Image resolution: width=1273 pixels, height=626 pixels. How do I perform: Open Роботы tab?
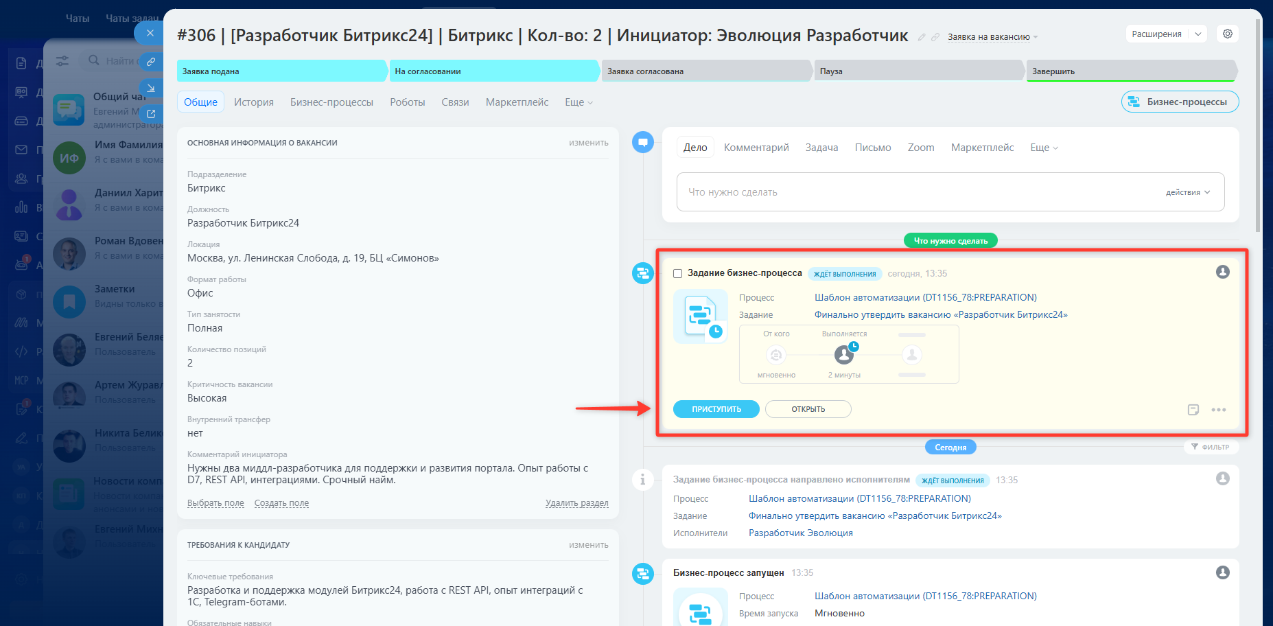pos(408,102)
